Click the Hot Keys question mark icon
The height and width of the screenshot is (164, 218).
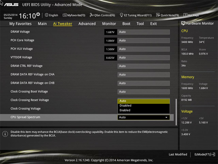185,15
